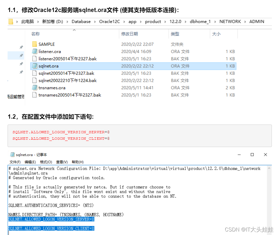The image size is (278, 235).
Task: Sort files by the 名称 column header
Action: [x=35, y=34]
